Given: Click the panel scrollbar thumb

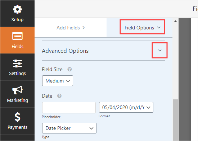Looking at the screenshot, I should [x=175, y=120].
